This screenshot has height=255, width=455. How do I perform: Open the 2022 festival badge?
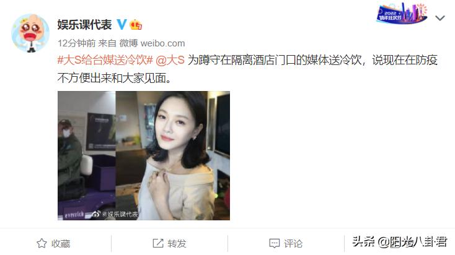tap(402, 14)
